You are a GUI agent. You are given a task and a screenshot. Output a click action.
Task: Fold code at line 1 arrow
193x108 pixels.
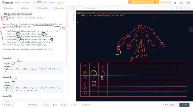pos(74,13)
